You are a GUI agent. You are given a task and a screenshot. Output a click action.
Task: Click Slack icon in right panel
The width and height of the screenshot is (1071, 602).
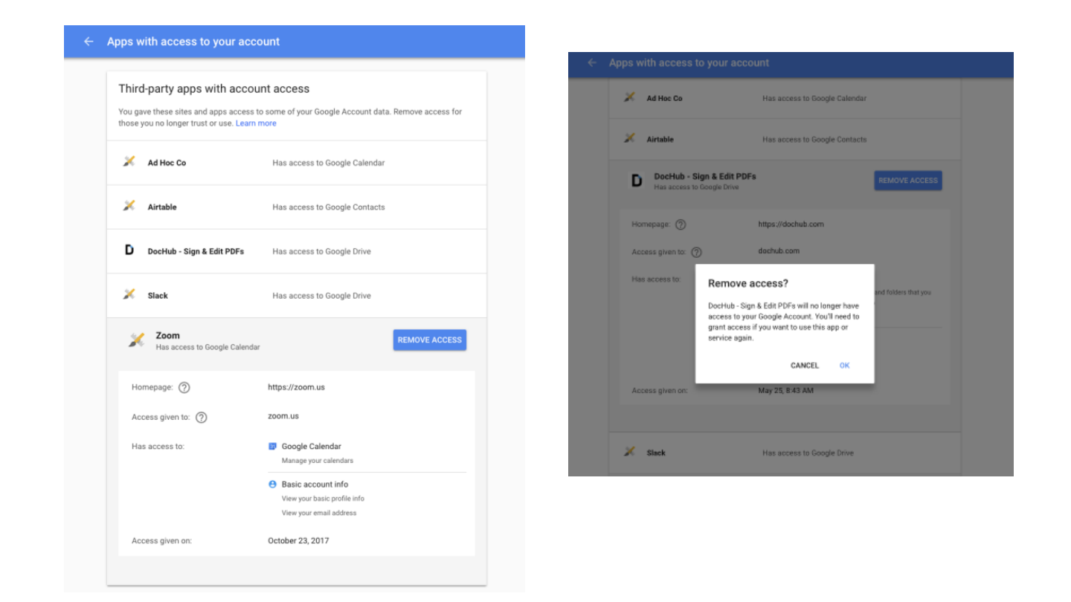click(630, 452)
